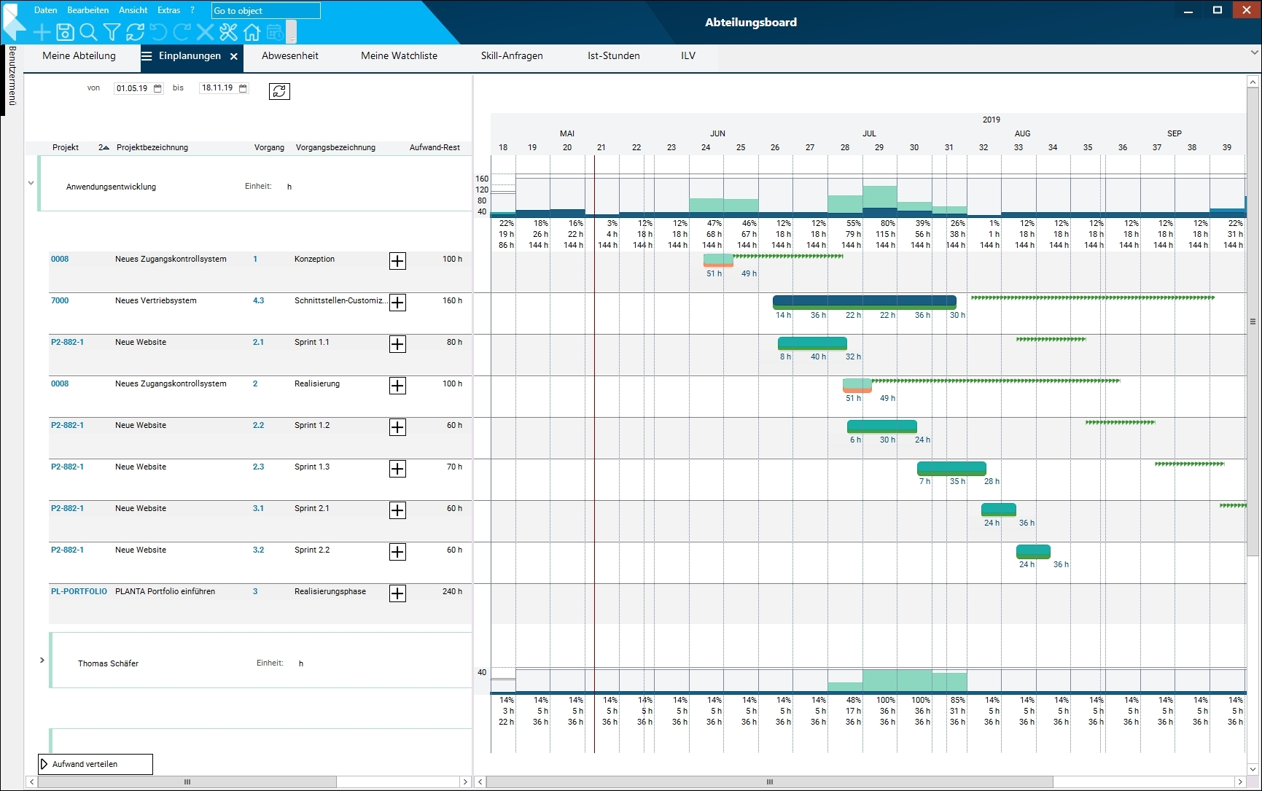Viewport: 1262px width, 791px height.
Task: Click the Redo arrow toolbar icon
Action: pyautogui.click(x=182, y=32)
